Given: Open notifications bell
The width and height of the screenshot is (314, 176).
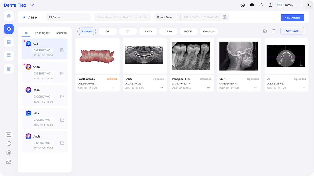Looking at the screenshot, I should [x=261, y=5].
